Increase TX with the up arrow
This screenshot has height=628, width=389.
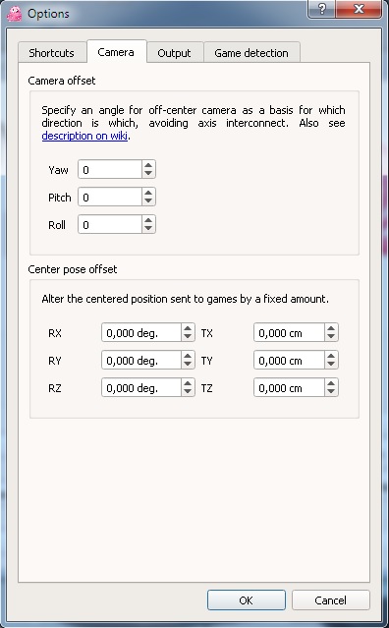(331, 328)
